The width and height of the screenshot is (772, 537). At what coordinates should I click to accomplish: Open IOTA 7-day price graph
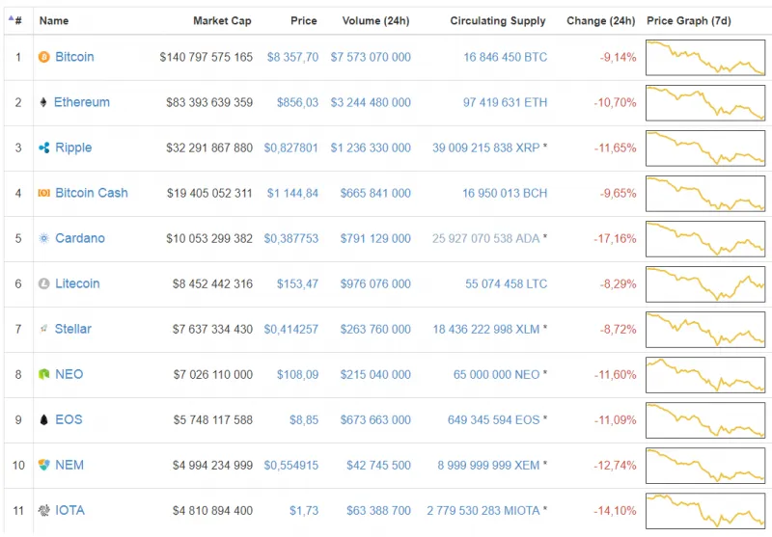(x=705, y=511)
